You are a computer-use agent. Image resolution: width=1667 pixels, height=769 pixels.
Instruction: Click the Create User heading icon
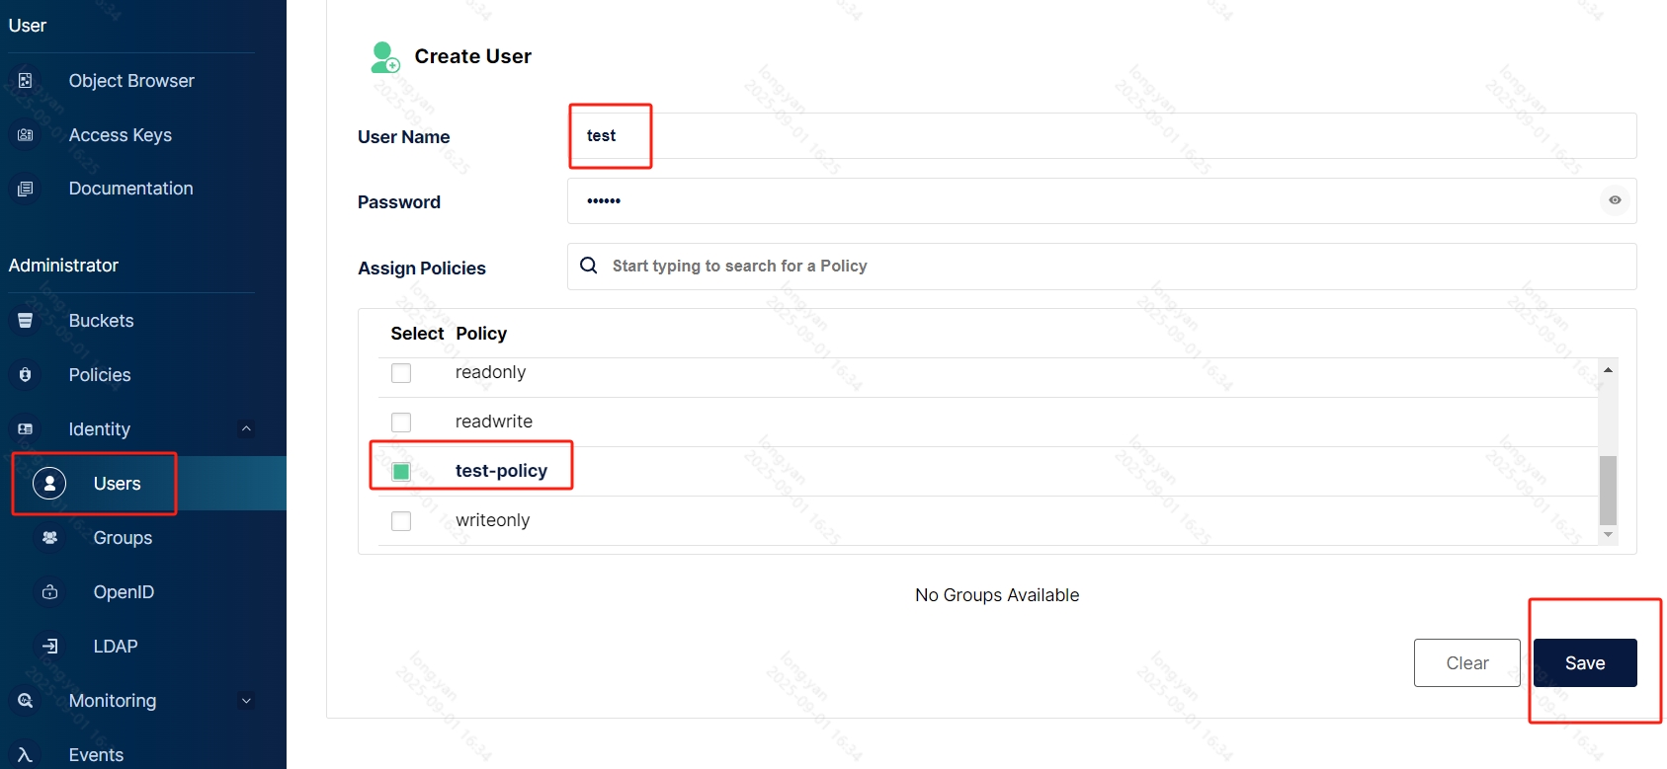point(385,57)
